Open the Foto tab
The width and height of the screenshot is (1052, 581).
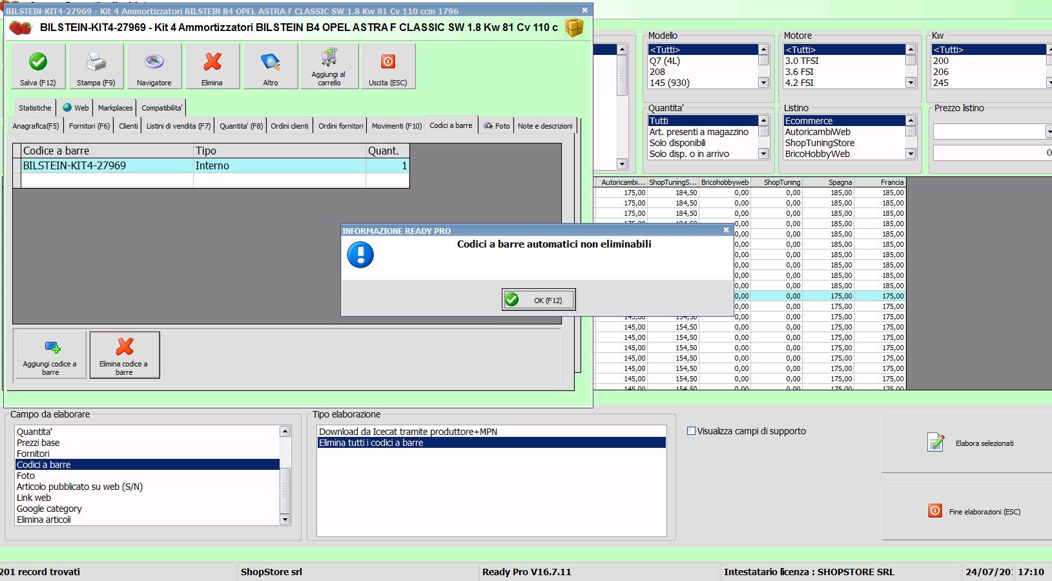pyautogui.click(x=497, y=126)
